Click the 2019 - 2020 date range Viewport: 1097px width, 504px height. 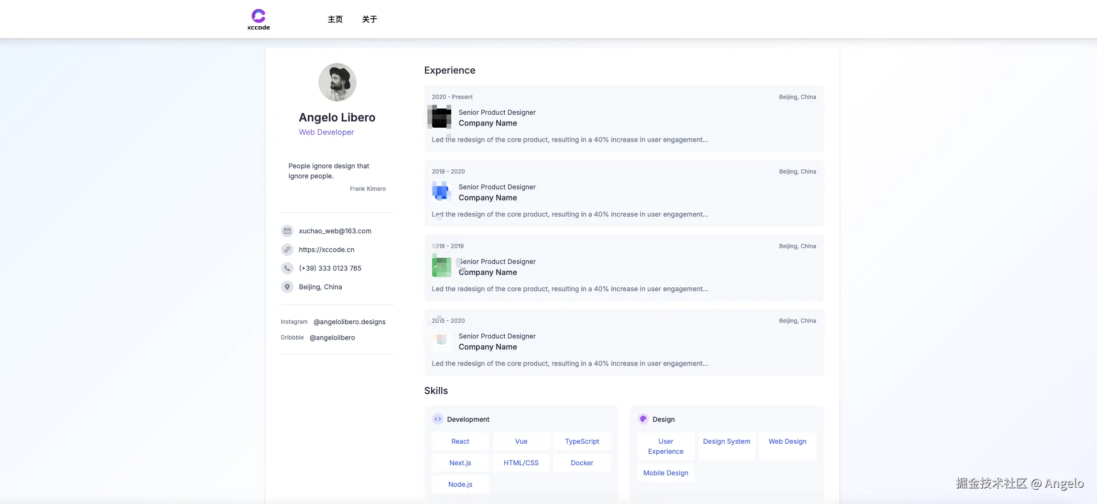[448, 172]
